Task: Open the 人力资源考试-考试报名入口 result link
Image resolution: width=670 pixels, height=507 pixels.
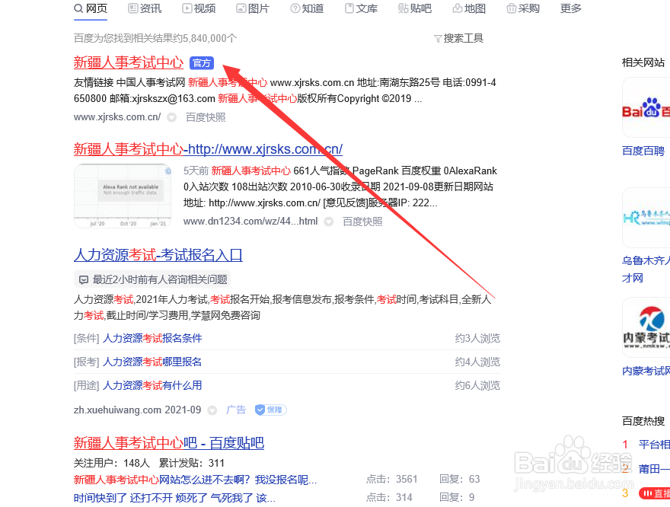Action: coord(158,255)
